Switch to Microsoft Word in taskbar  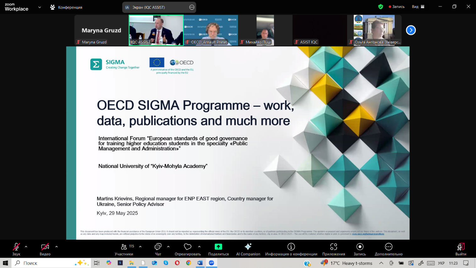[x=200, y=263]
